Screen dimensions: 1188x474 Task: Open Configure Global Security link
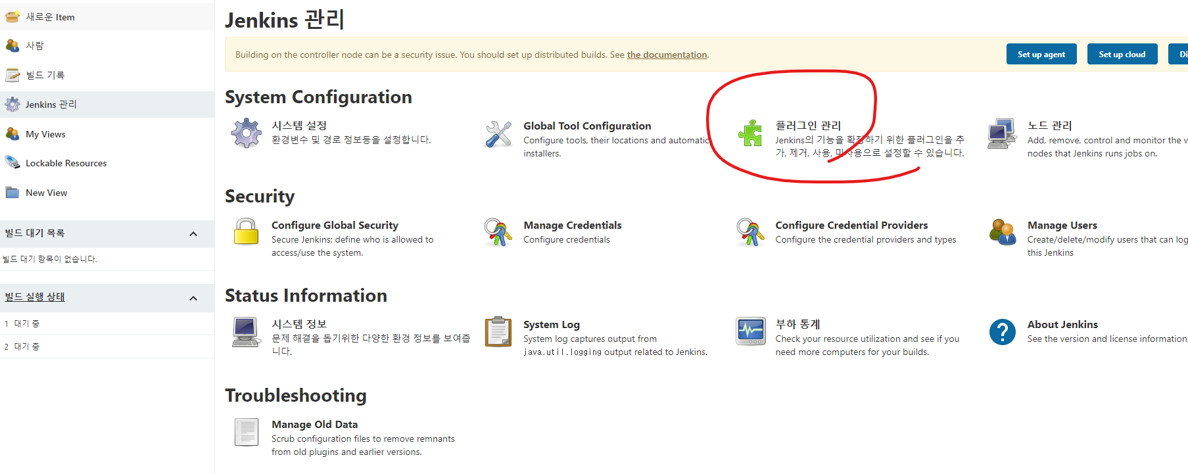[335, 225]
